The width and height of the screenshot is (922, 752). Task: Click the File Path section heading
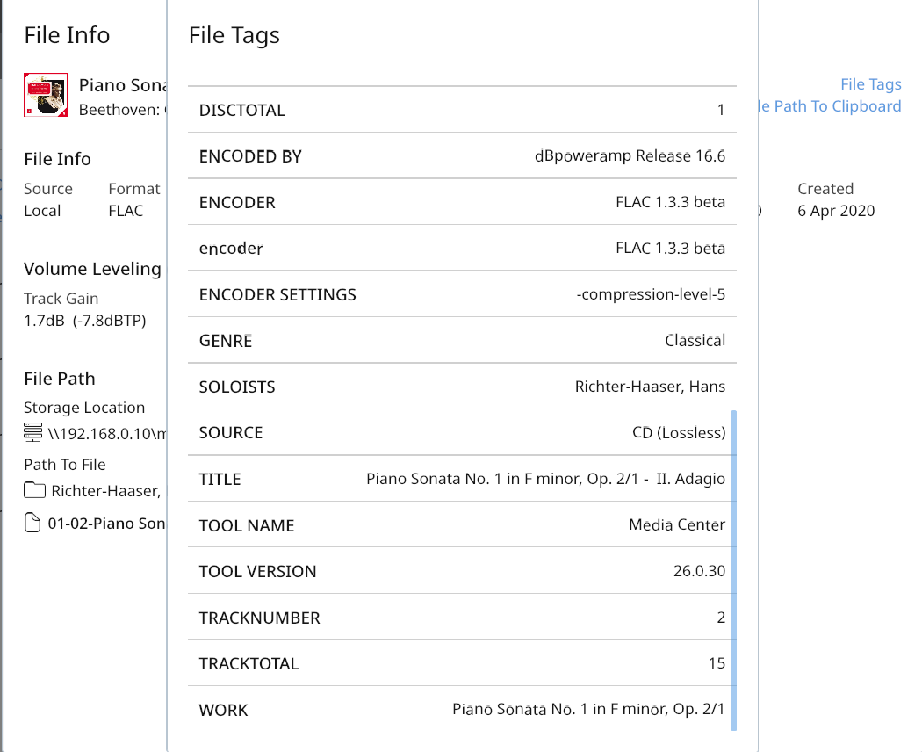[x=60, y=379]
